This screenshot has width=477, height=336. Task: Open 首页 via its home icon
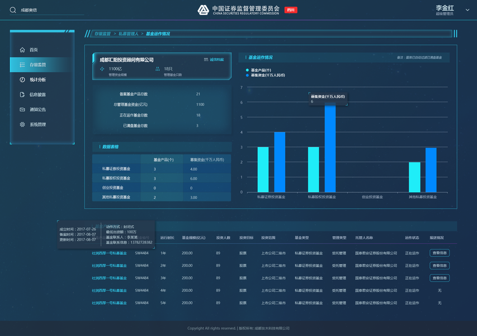pos(22,50)
